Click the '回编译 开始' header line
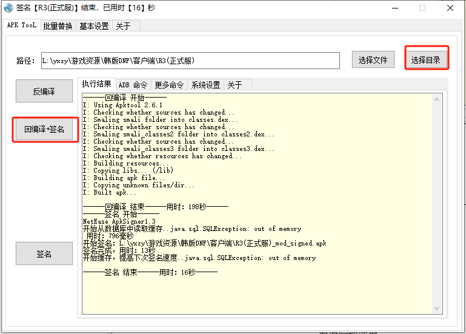This screenshot has height=334, width=466. 125,98
